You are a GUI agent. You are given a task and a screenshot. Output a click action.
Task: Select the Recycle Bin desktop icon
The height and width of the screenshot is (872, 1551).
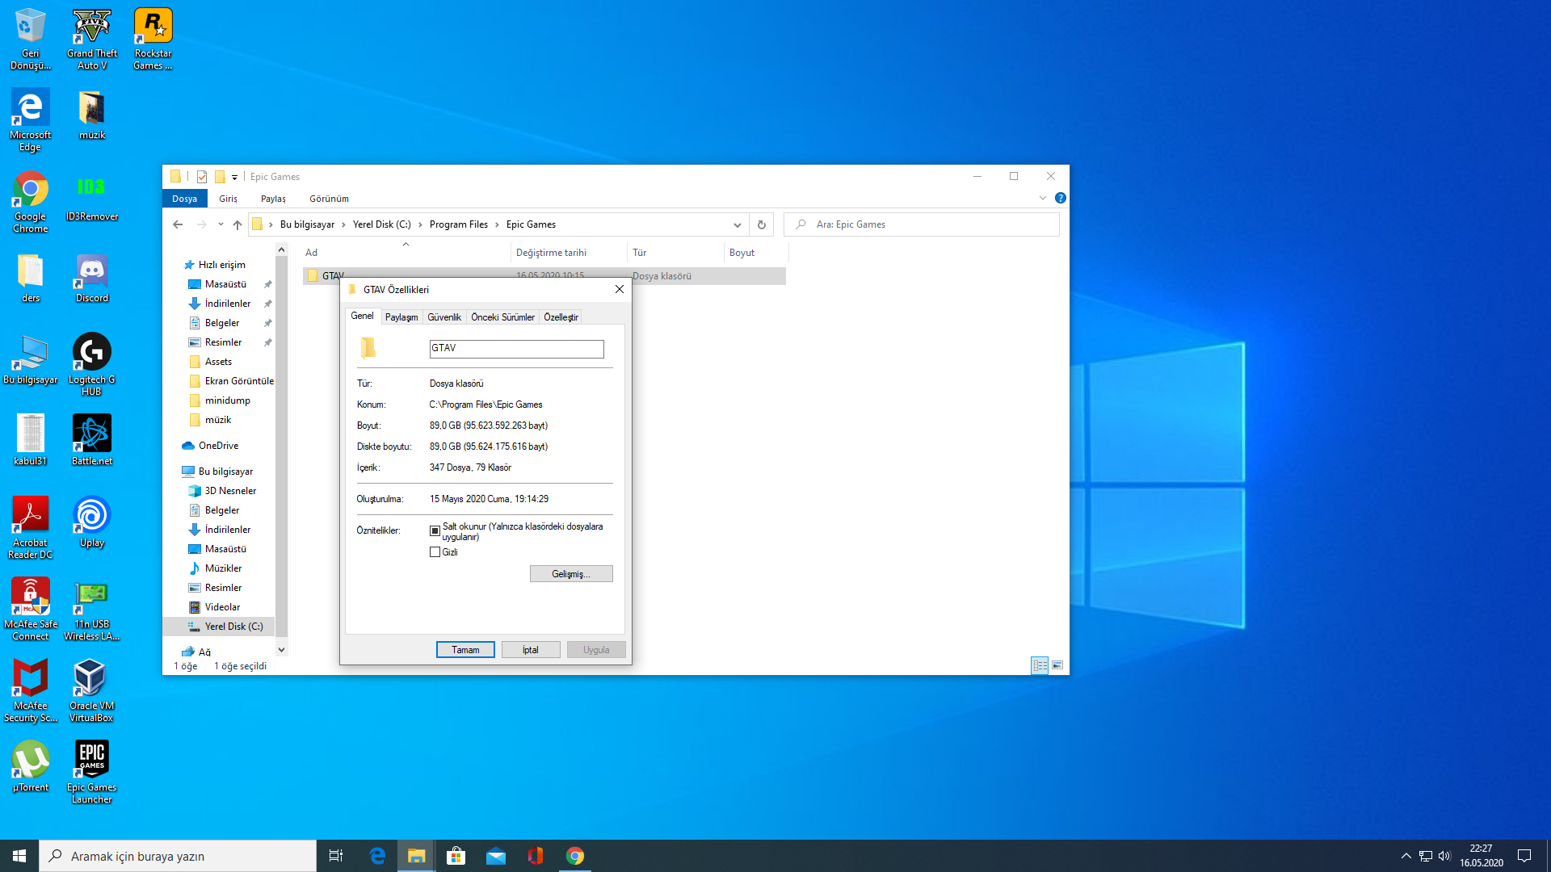[31, 39]
